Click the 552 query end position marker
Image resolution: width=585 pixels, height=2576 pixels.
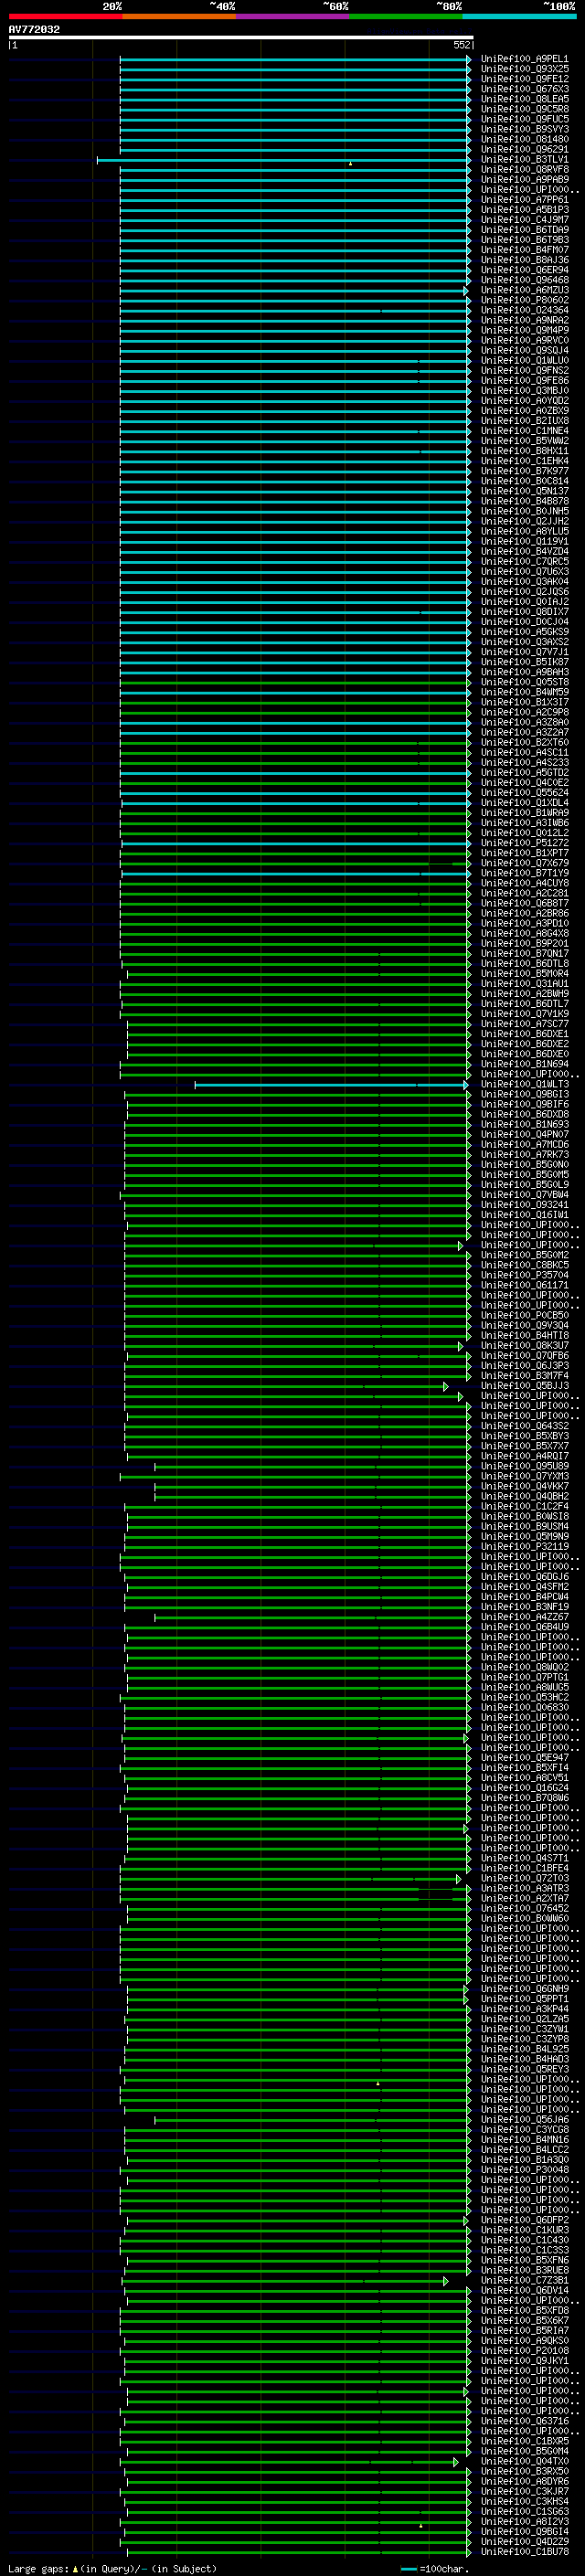click(462, 45)
